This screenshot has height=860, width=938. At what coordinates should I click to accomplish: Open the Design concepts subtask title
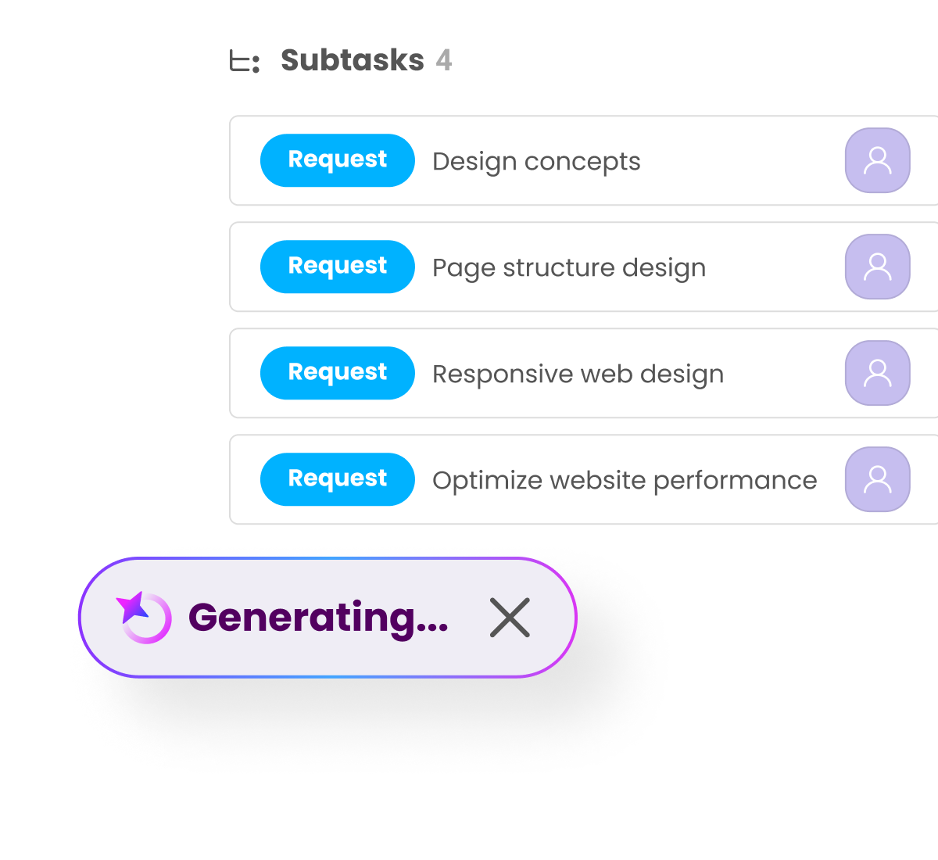point(536,162)
